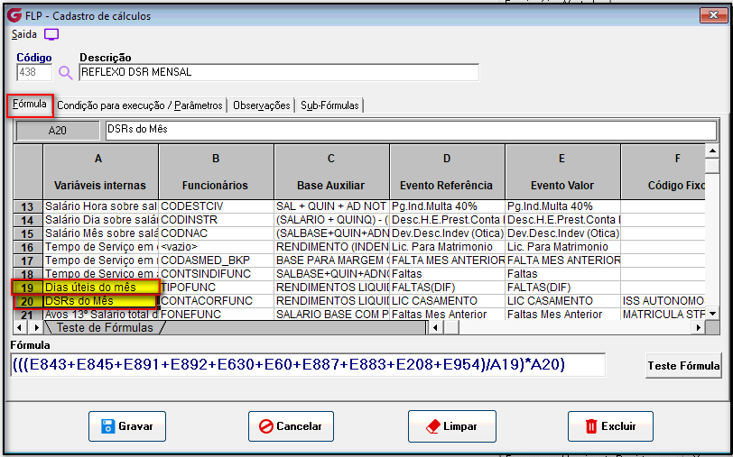Click sheet tab scroll-right arrow
This screenshot has height=457, width=733.
35,328
